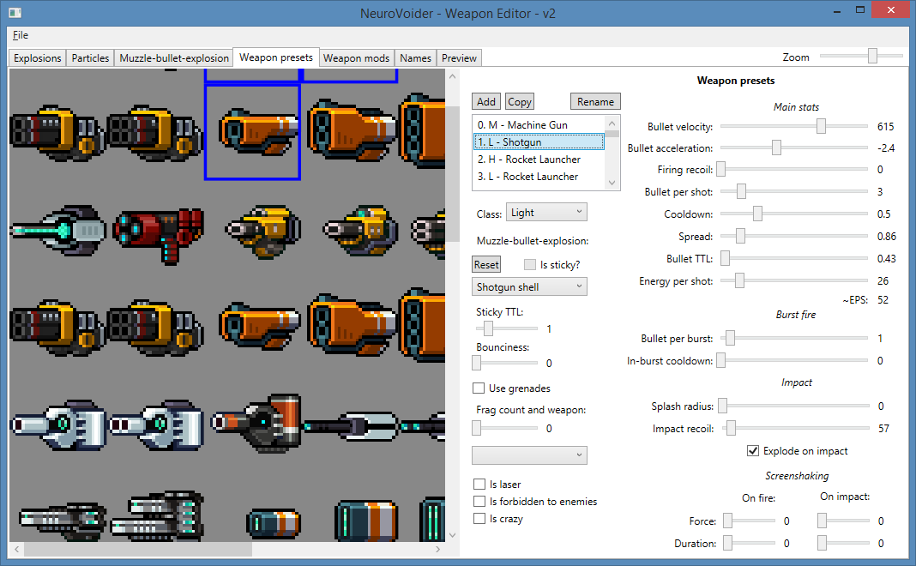Toggle the Is sticky? checkbox

pos(530,265)
